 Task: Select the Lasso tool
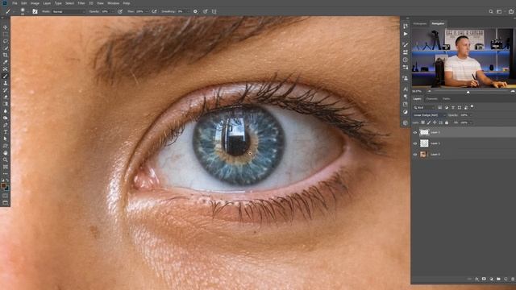pyautogui.click(x=6, y=41)
